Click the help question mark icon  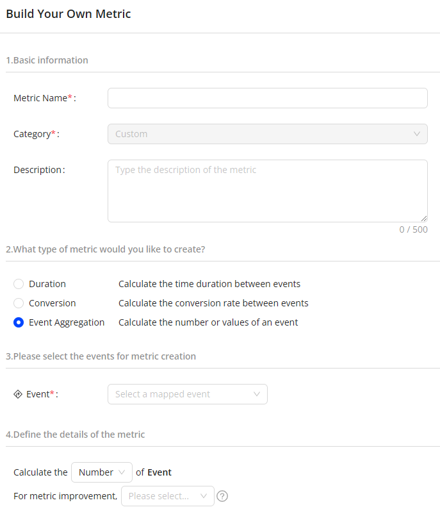[x=223, y=496]
